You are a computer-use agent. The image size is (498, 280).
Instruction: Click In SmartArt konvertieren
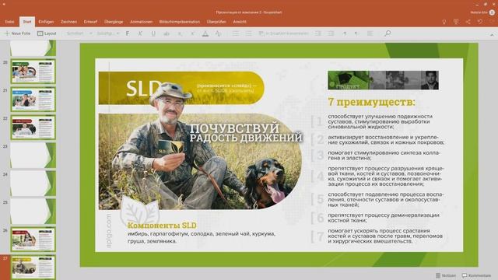tap(283, 33)
